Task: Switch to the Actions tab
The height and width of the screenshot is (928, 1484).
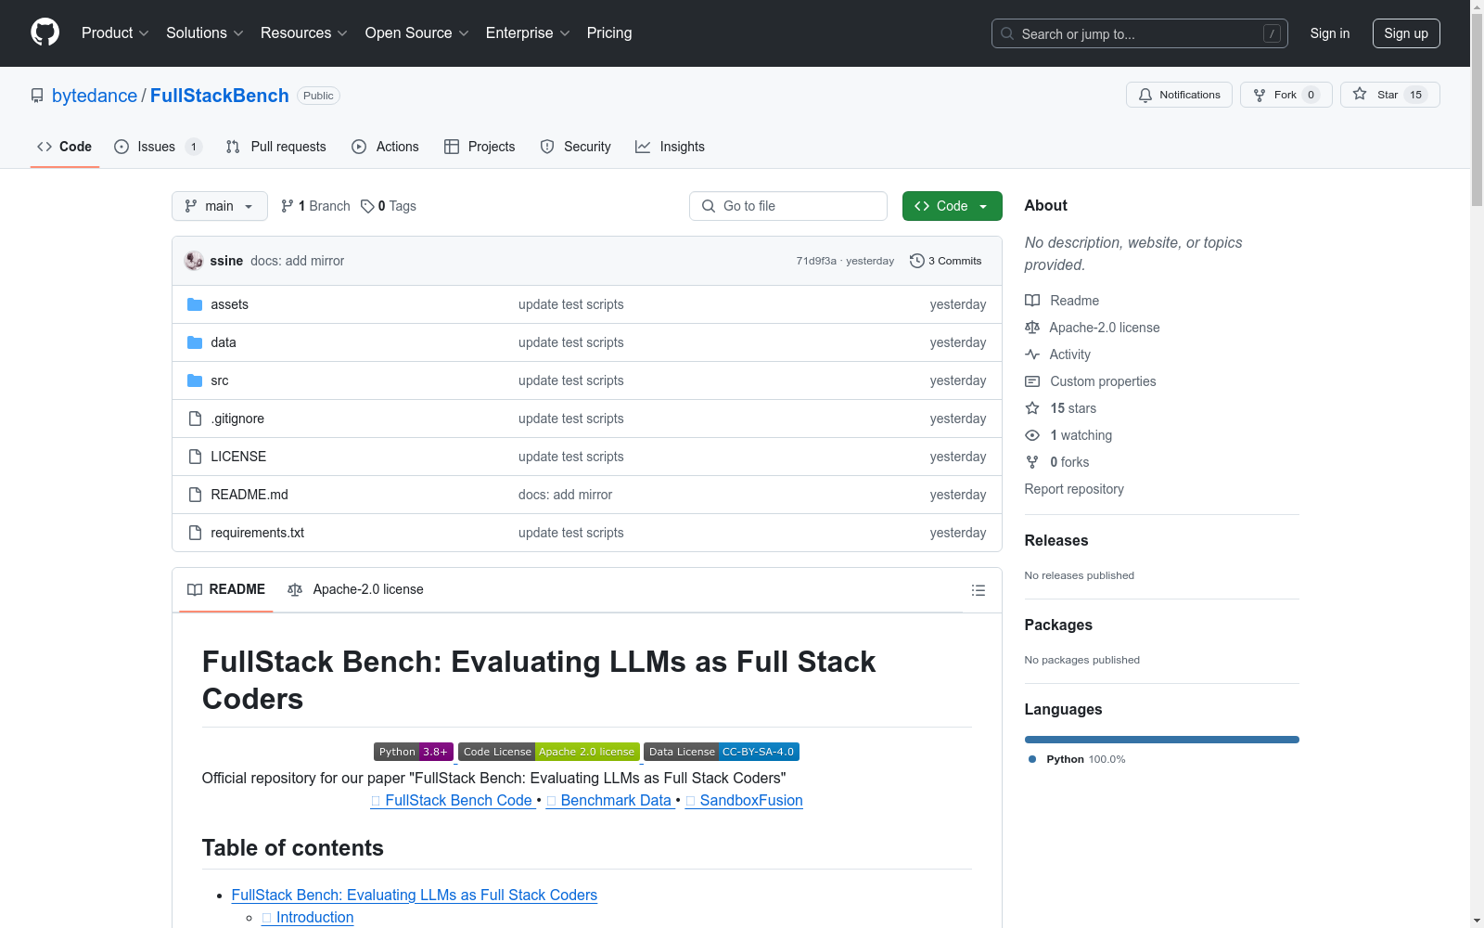Action: [386, 147]
